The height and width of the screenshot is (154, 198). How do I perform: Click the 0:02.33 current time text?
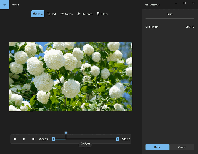coord(44,139)
